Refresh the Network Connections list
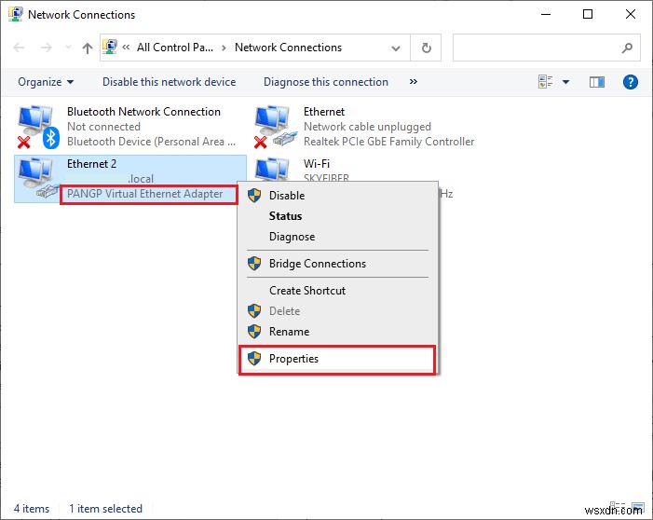Screen dimensions: 653x520 tap(426, 48)
